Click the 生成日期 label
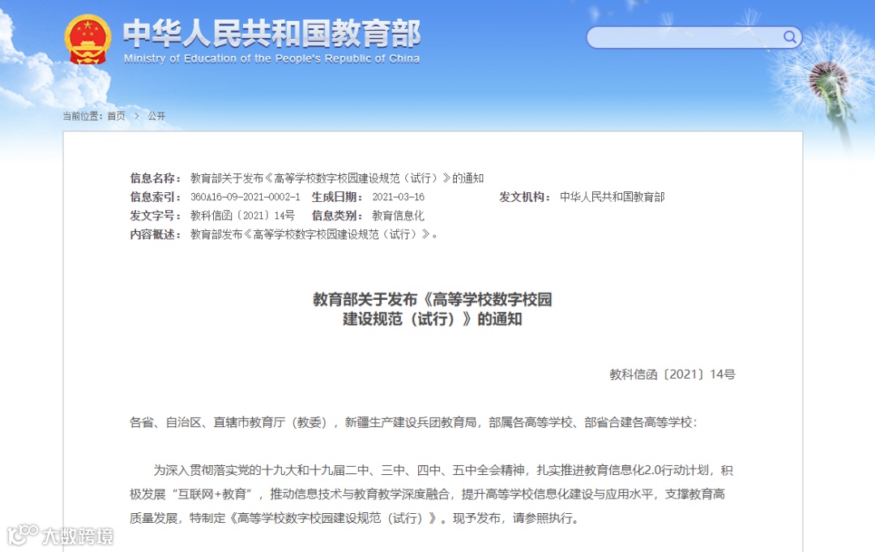875x552 pixels. click(337, 197)
